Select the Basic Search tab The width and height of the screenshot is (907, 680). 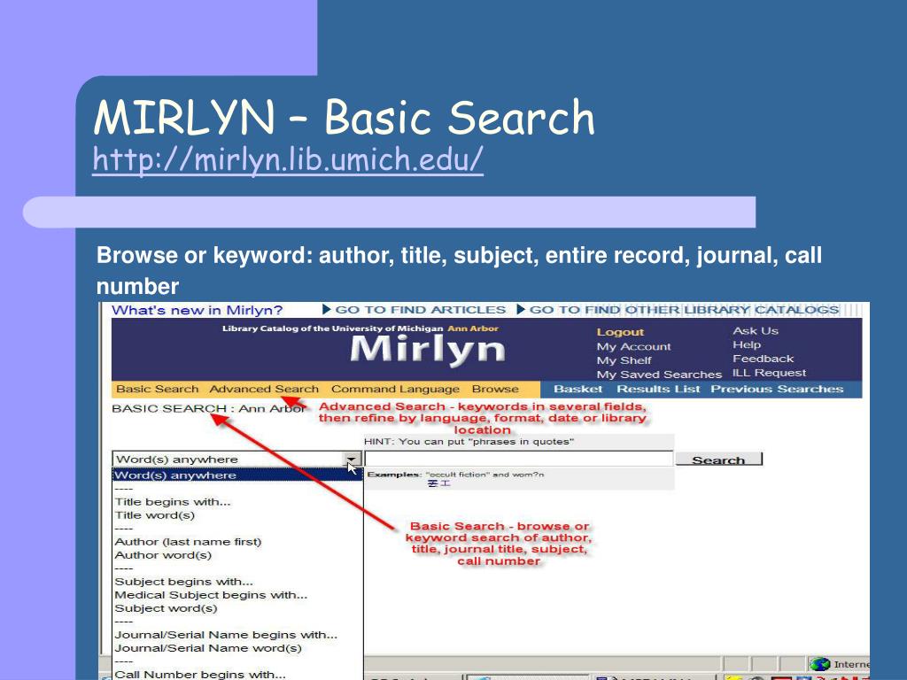[158, 390]
